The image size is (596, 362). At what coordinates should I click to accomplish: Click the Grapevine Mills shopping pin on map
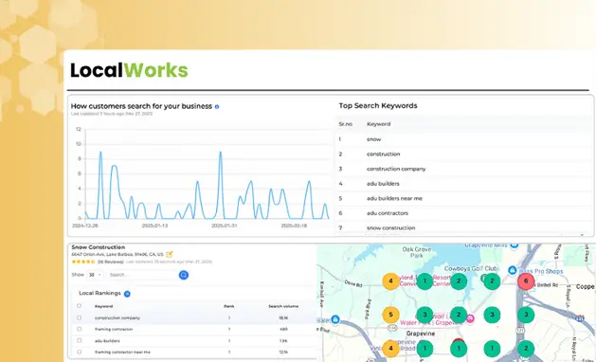click(515, 245)
